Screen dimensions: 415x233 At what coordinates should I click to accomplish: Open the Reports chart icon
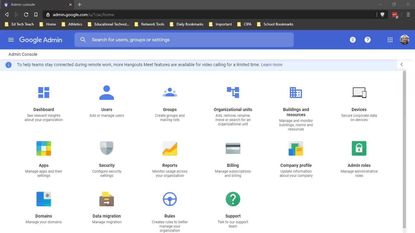[170, 148]
